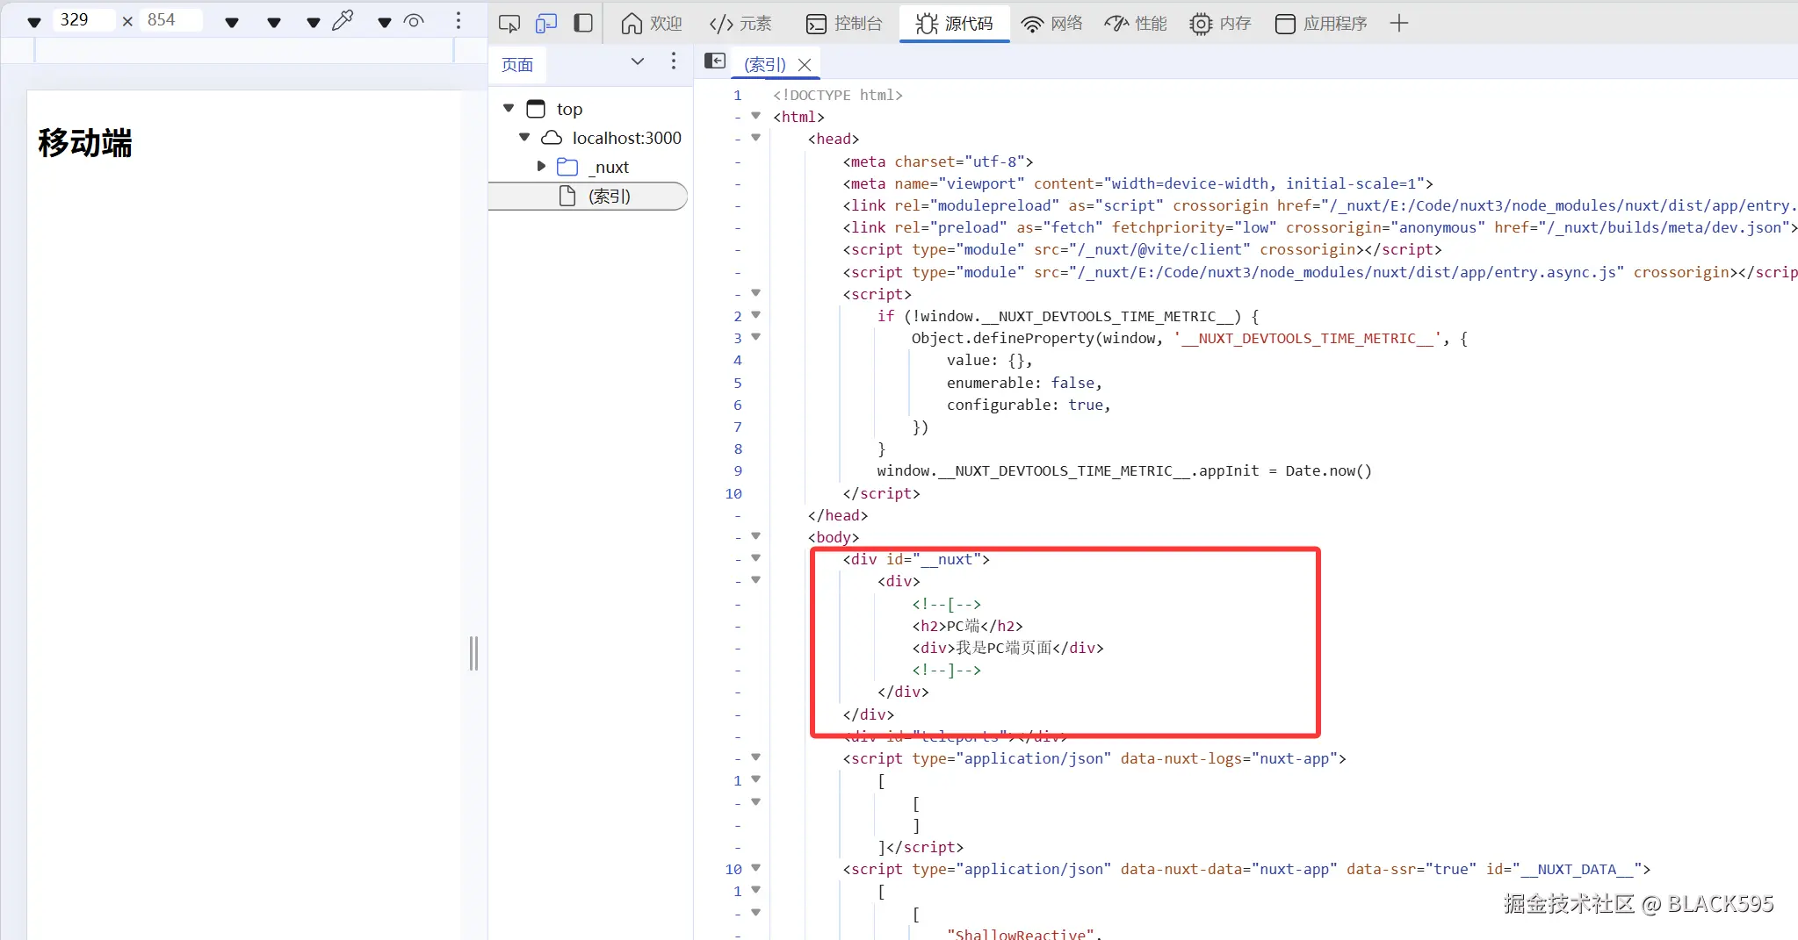Click the 'value: {},' code line
Image resolution: width=1798 pixels, height=940 pixels.
[x=990, y=360]
